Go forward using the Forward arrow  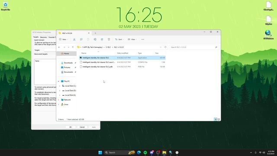pyautogui.click(x=64, y=47)
